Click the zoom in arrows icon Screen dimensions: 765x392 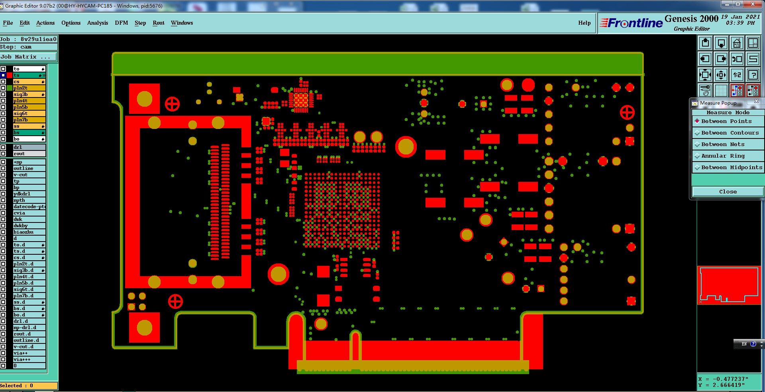pos(705,75)
